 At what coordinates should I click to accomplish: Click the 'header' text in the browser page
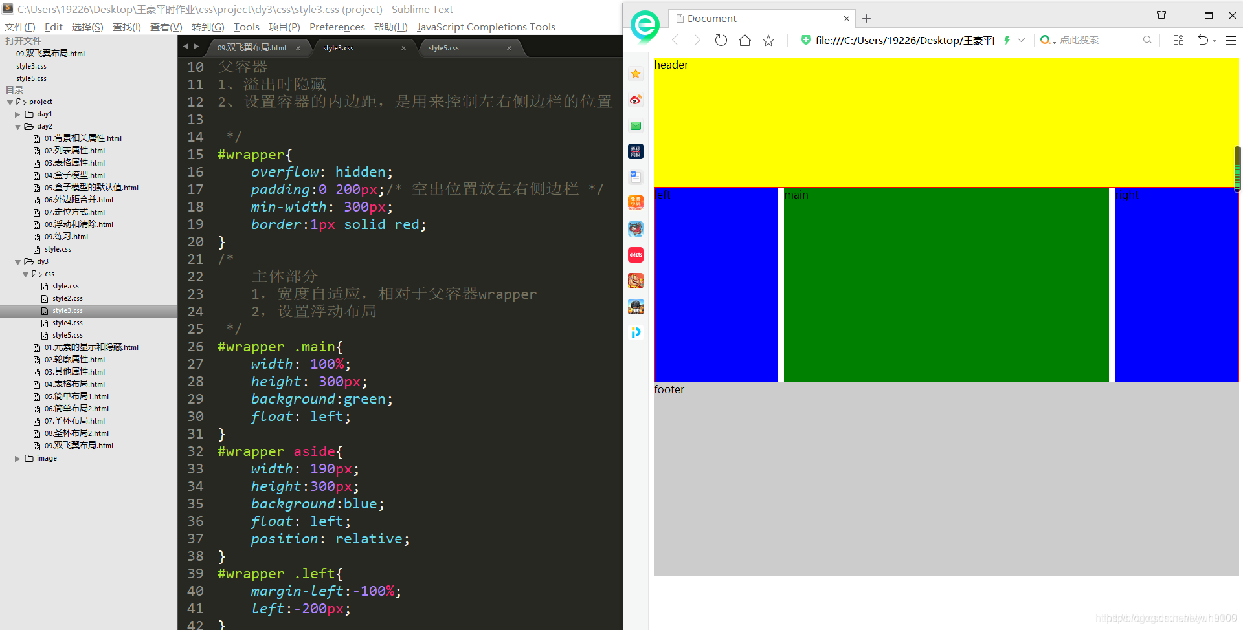click(671, 65)
